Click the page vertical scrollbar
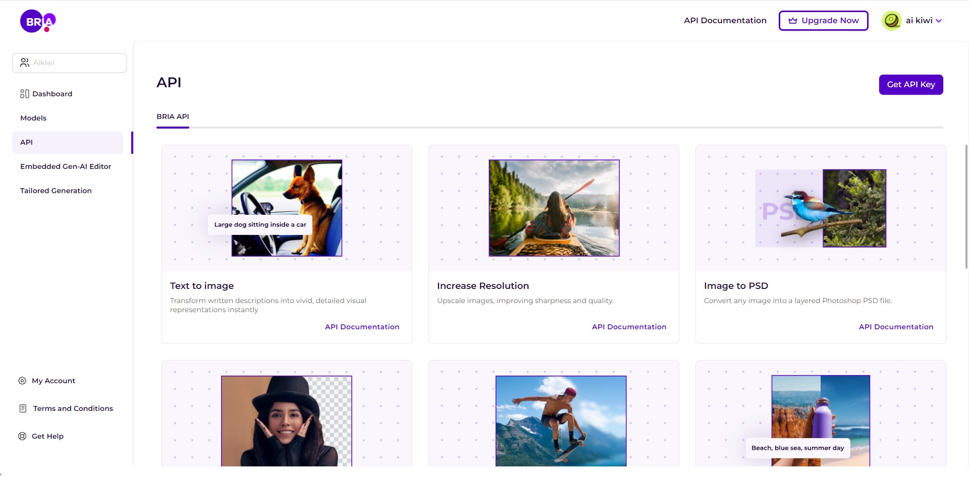969x477 pixels. point(966,207)
